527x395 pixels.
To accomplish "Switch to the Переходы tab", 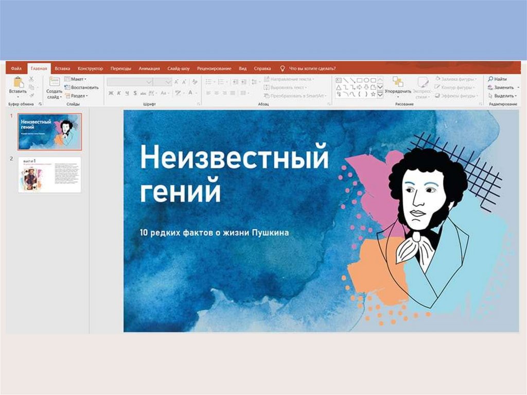I will [x=120, y=68].
